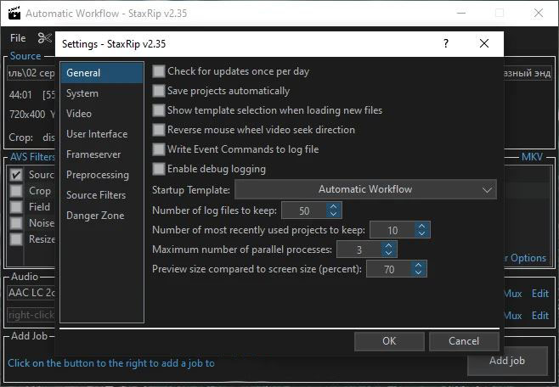Screen dimensions: 559x387
Task: Increase preview size percent
Action: coord(419,266)
